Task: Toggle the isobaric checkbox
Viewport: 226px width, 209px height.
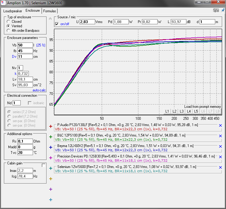Action: point(30,103)
